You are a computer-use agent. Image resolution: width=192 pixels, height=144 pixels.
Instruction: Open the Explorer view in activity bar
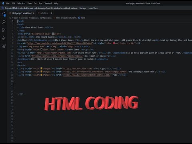pyautogui.click(x=4, y=14)
